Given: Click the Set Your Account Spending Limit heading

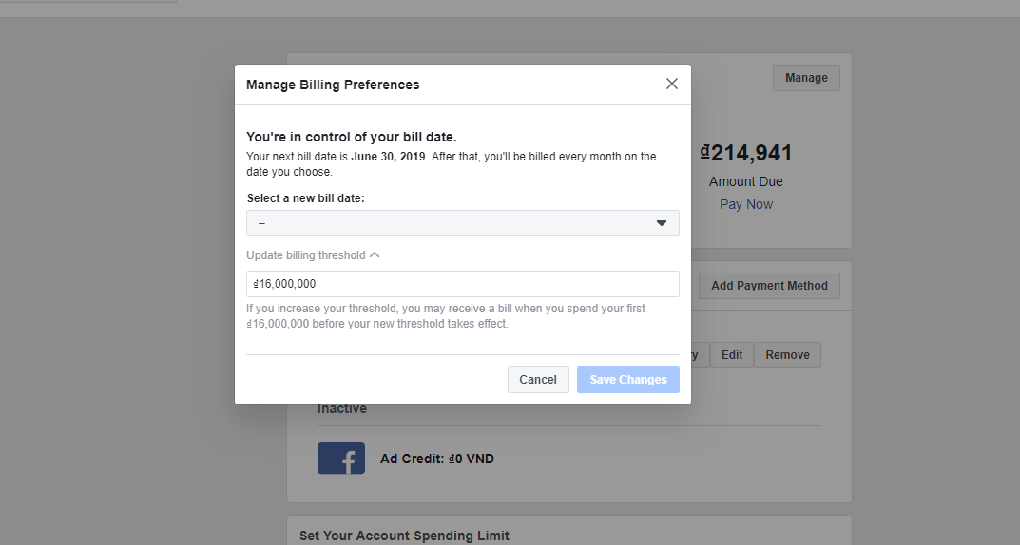Looking at the screenshot, I should (x=404, y=536).
